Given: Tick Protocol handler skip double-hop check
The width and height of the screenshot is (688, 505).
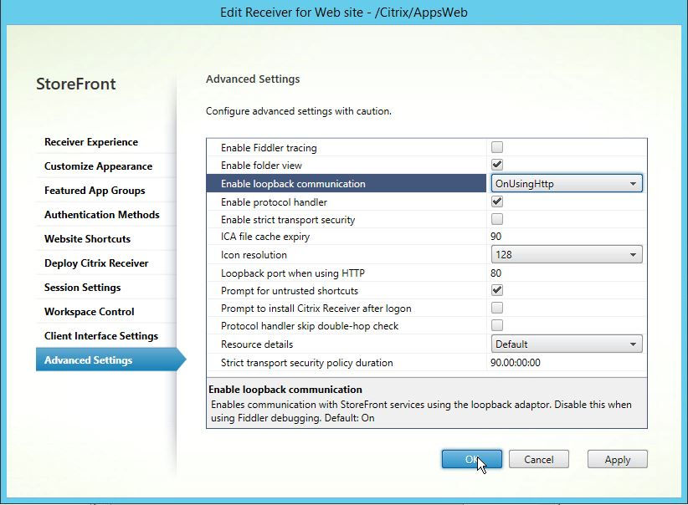Looking at the screenshot, I should pos(496,325).
